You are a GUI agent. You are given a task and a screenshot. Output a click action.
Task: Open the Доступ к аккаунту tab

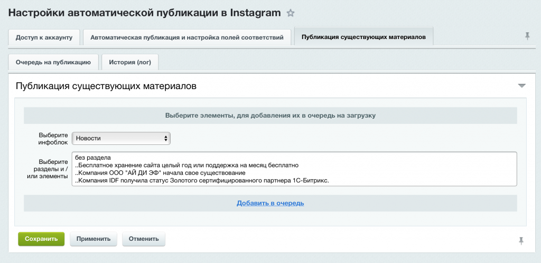(x=44, y=37)
